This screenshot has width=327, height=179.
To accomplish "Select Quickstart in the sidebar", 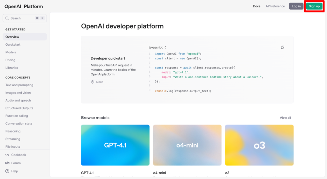I will 13,45.
